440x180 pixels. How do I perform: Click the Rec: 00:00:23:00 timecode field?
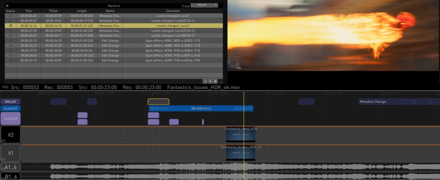click(x=142, y=87)
